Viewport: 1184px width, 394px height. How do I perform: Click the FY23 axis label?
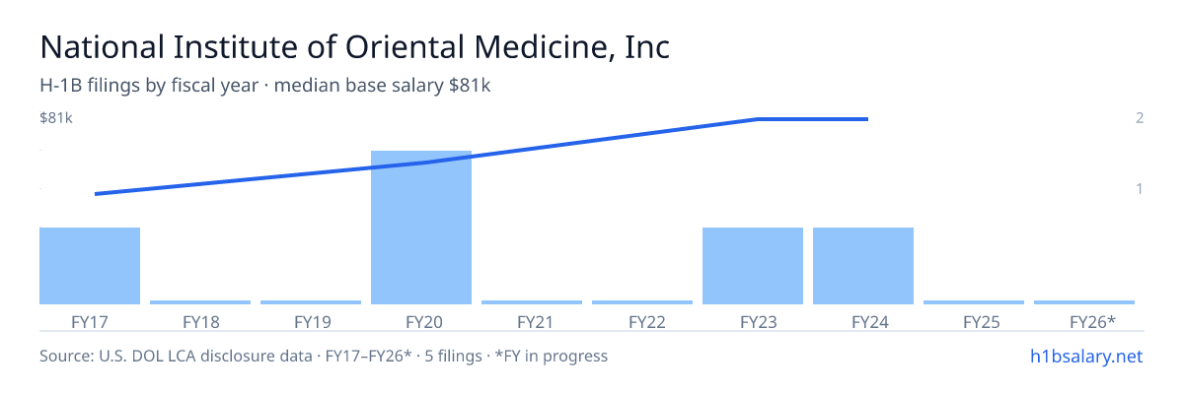tap(753, 321)
